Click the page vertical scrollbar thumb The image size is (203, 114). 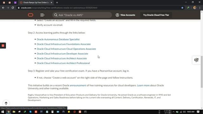[202, 72]
